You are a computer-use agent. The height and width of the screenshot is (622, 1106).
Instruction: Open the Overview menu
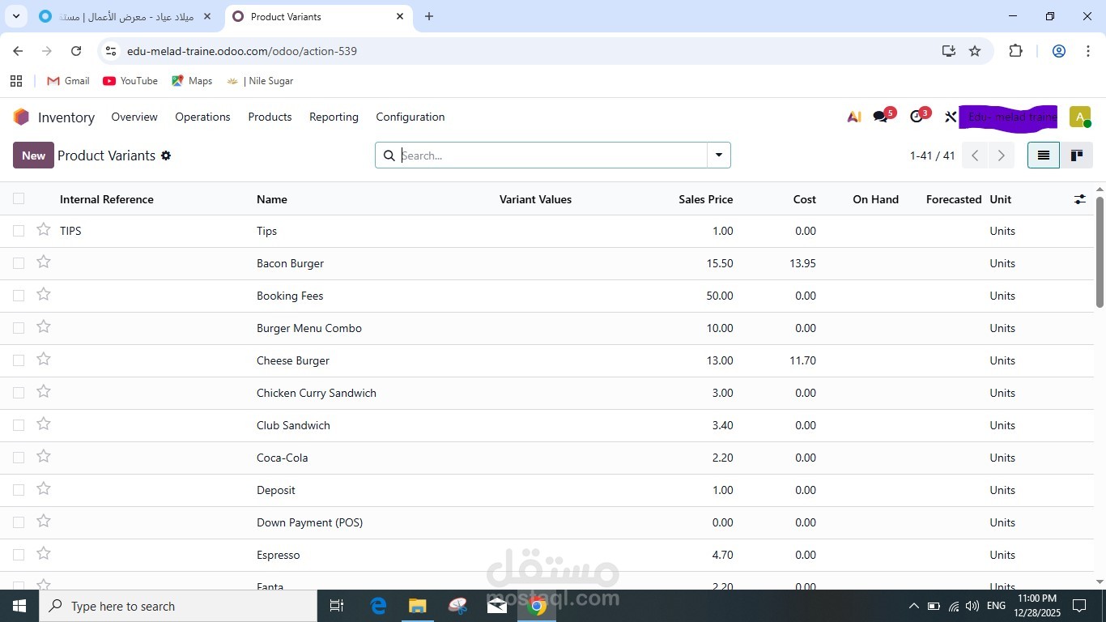(134, 117)
